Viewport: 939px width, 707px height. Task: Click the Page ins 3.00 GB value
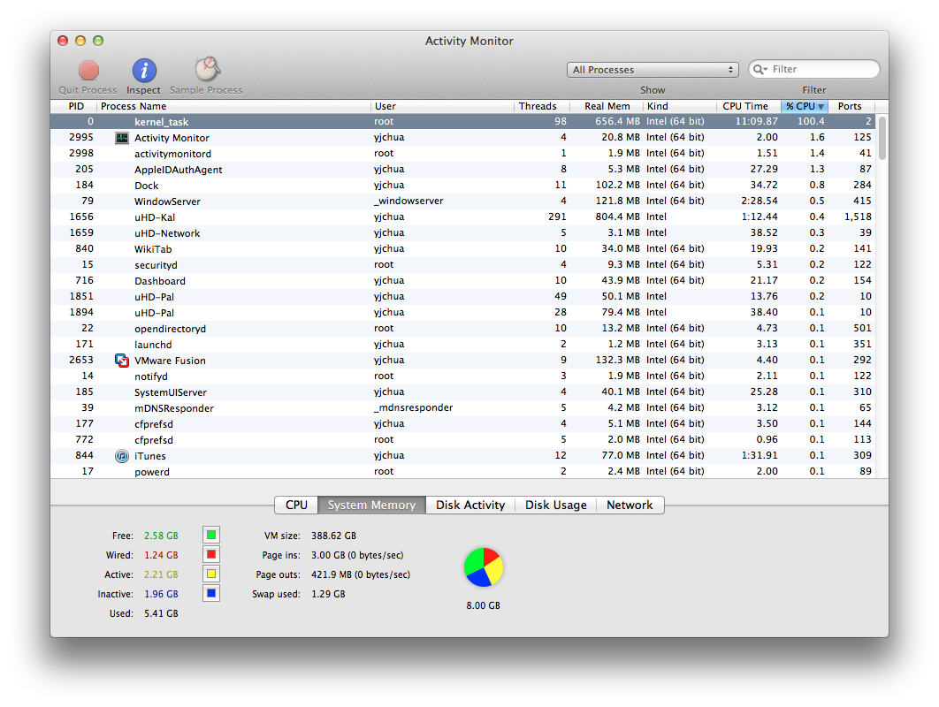[x=357, y=556]
